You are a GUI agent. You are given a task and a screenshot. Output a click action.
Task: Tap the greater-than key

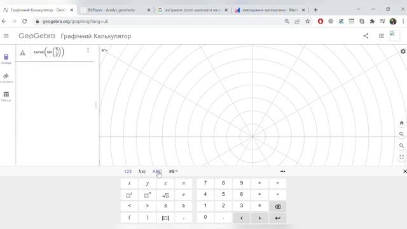(148, 206)
